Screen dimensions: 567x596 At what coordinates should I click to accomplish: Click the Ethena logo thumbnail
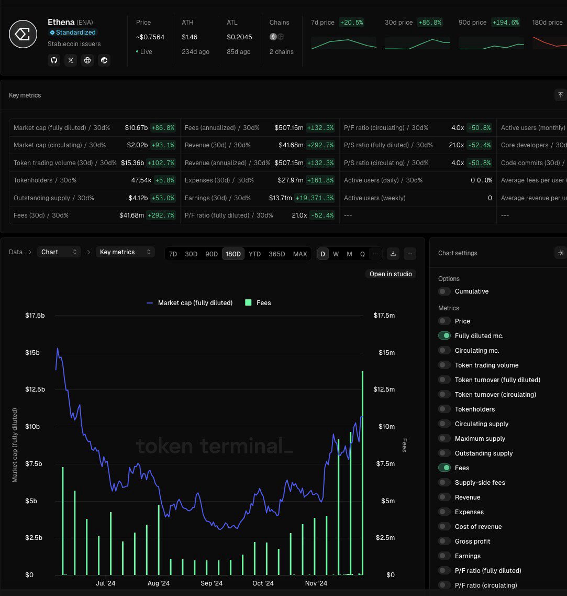(23, 34)
